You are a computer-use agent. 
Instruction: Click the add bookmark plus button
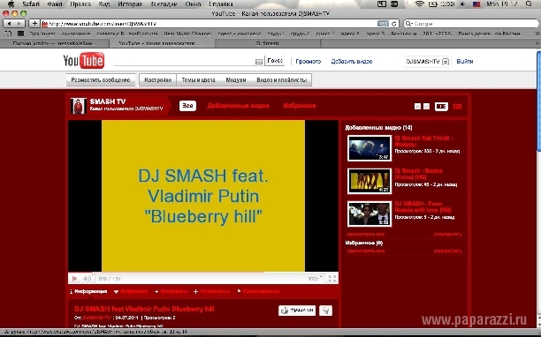34,24
